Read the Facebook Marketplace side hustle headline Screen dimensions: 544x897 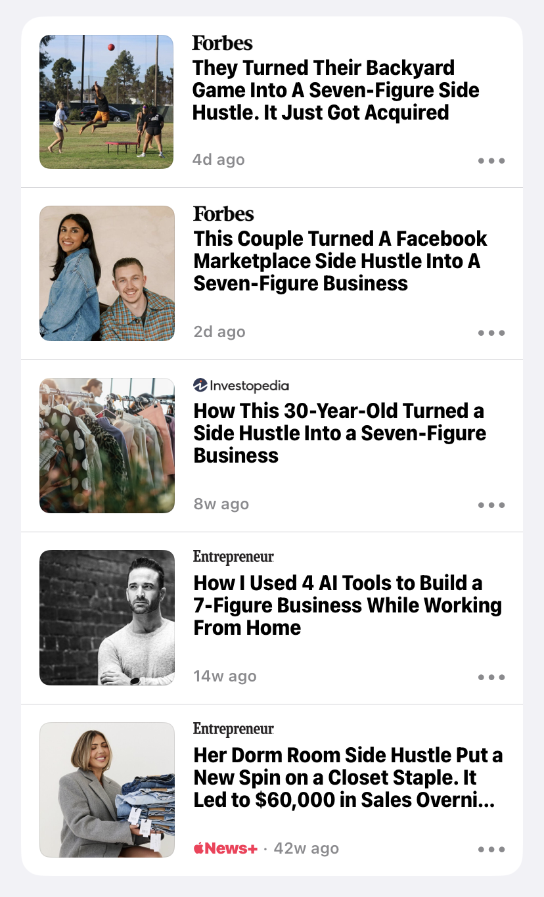pos(340,261)
